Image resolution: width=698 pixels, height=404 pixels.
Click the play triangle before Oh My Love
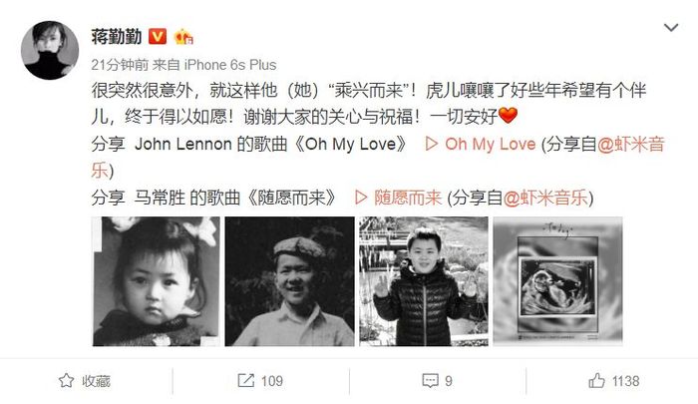coord(432,144)
